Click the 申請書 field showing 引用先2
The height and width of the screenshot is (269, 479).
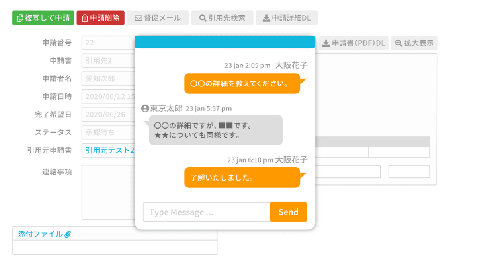point(108,61)
